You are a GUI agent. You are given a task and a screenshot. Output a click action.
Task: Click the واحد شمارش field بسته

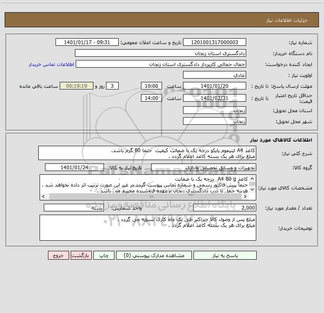tap(74, 208)
